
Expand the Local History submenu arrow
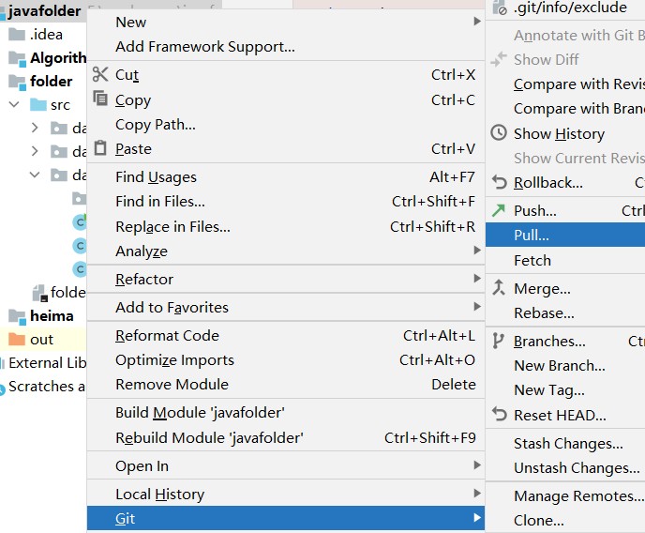click(478, 494)
